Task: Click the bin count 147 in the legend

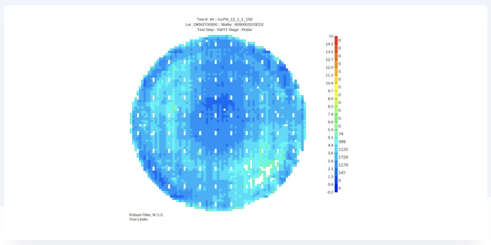Action: click(342, 173)
